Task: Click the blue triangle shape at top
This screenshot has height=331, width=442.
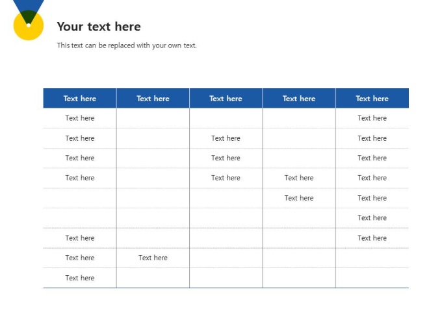Action: (29, 8)
